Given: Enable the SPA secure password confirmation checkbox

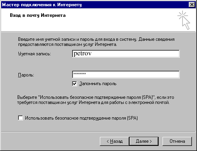Looking at the screenshot, I should click(20, 118).
